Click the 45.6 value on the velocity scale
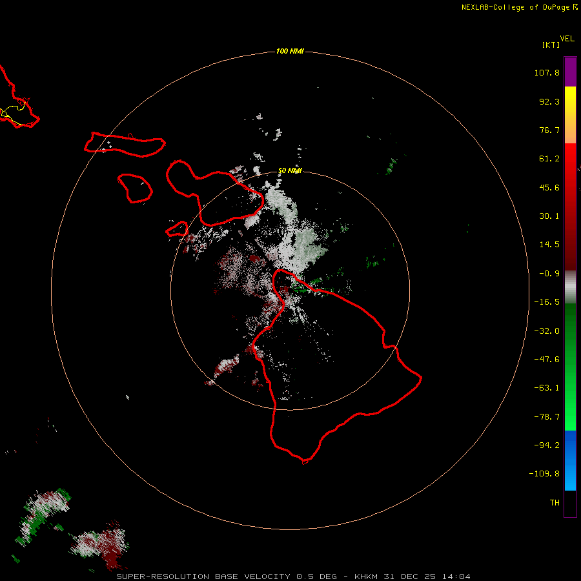Viewport: 581px width, 581px height. pos(549,187)
